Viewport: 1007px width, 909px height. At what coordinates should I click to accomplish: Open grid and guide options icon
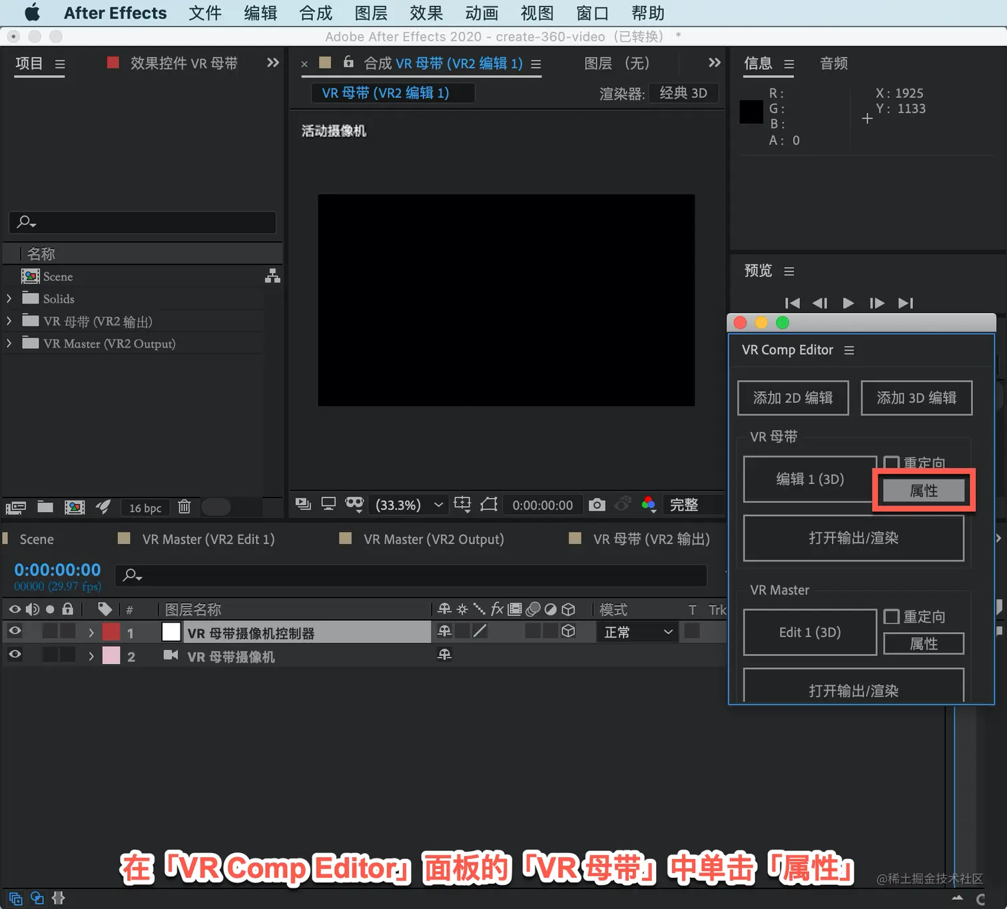click(x=462, y=504)
